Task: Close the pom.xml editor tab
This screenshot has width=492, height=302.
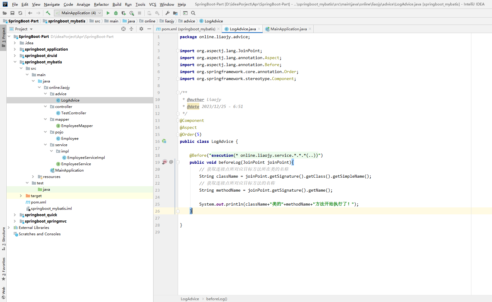Action: 218,29
